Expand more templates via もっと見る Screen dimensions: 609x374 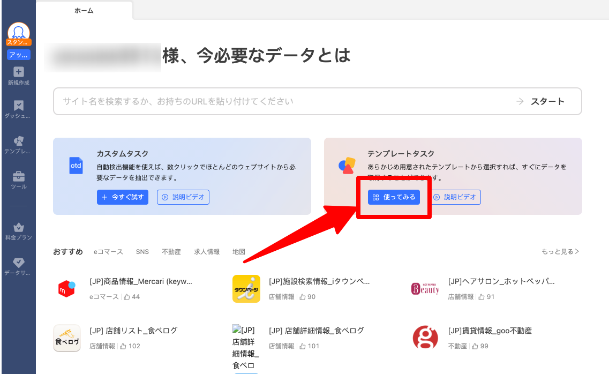[560, 252]
